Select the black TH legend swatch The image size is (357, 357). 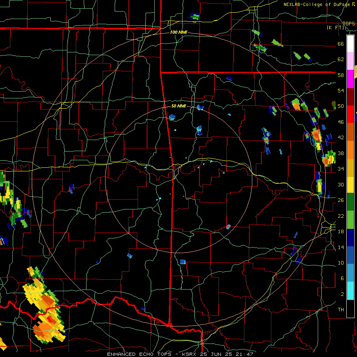350,309
